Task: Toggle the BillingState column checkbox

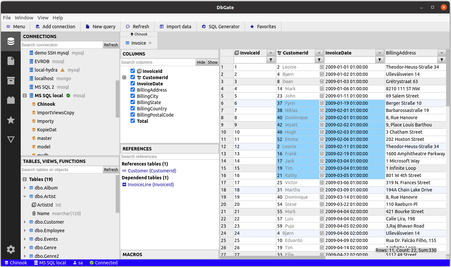Action: coord(132,102)
